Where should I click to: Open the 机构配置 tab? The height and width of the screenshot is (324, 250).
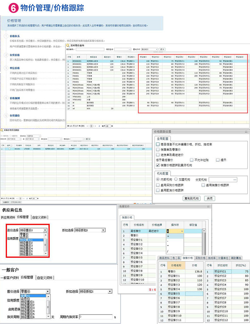click(163, 174)
